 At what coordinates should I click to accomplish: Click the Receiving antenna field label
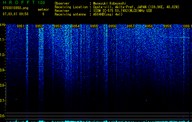[70, 14]
